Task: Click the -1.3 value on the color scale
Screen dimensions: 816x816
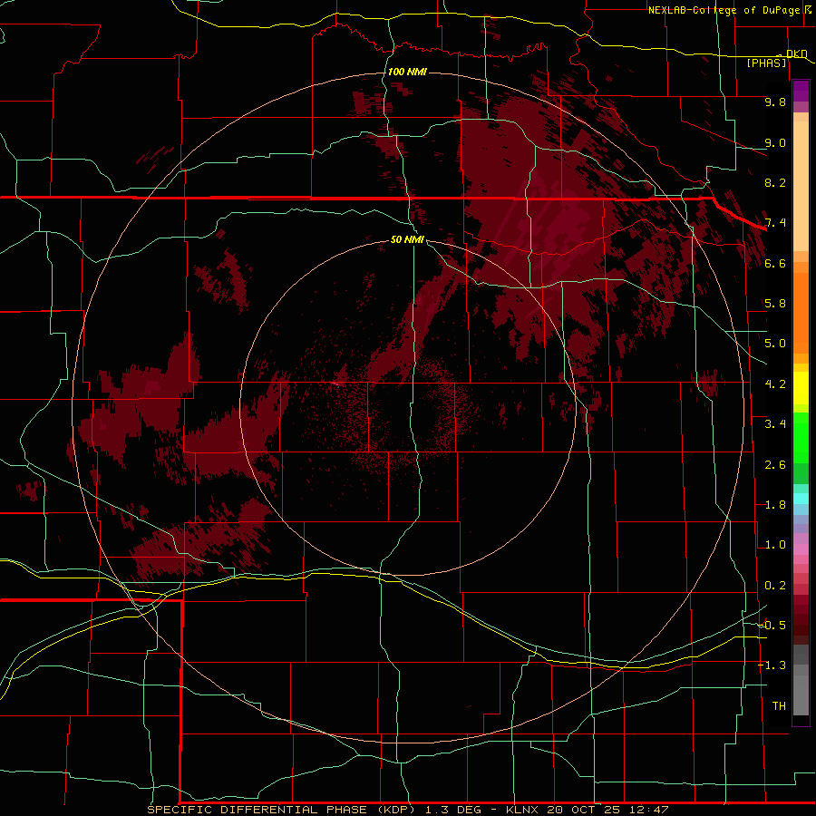Action: 772,665
